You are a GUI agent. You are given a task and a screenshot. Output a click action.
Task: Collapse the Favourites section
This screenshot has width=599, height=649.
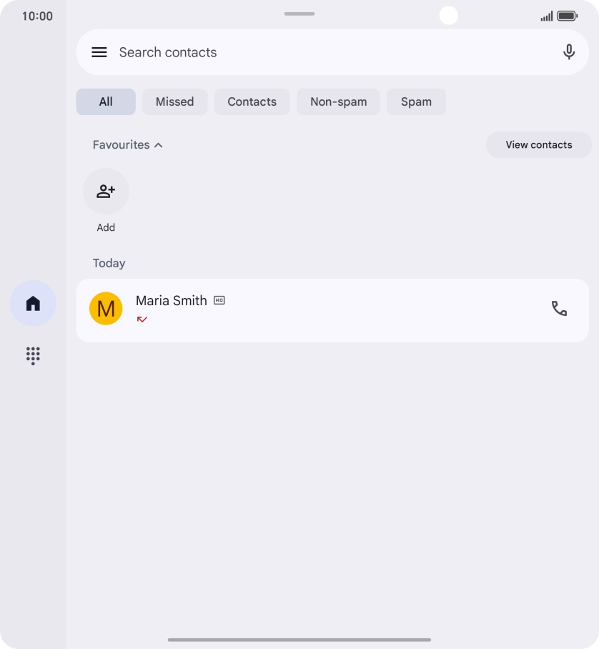(x=128, y=144)
